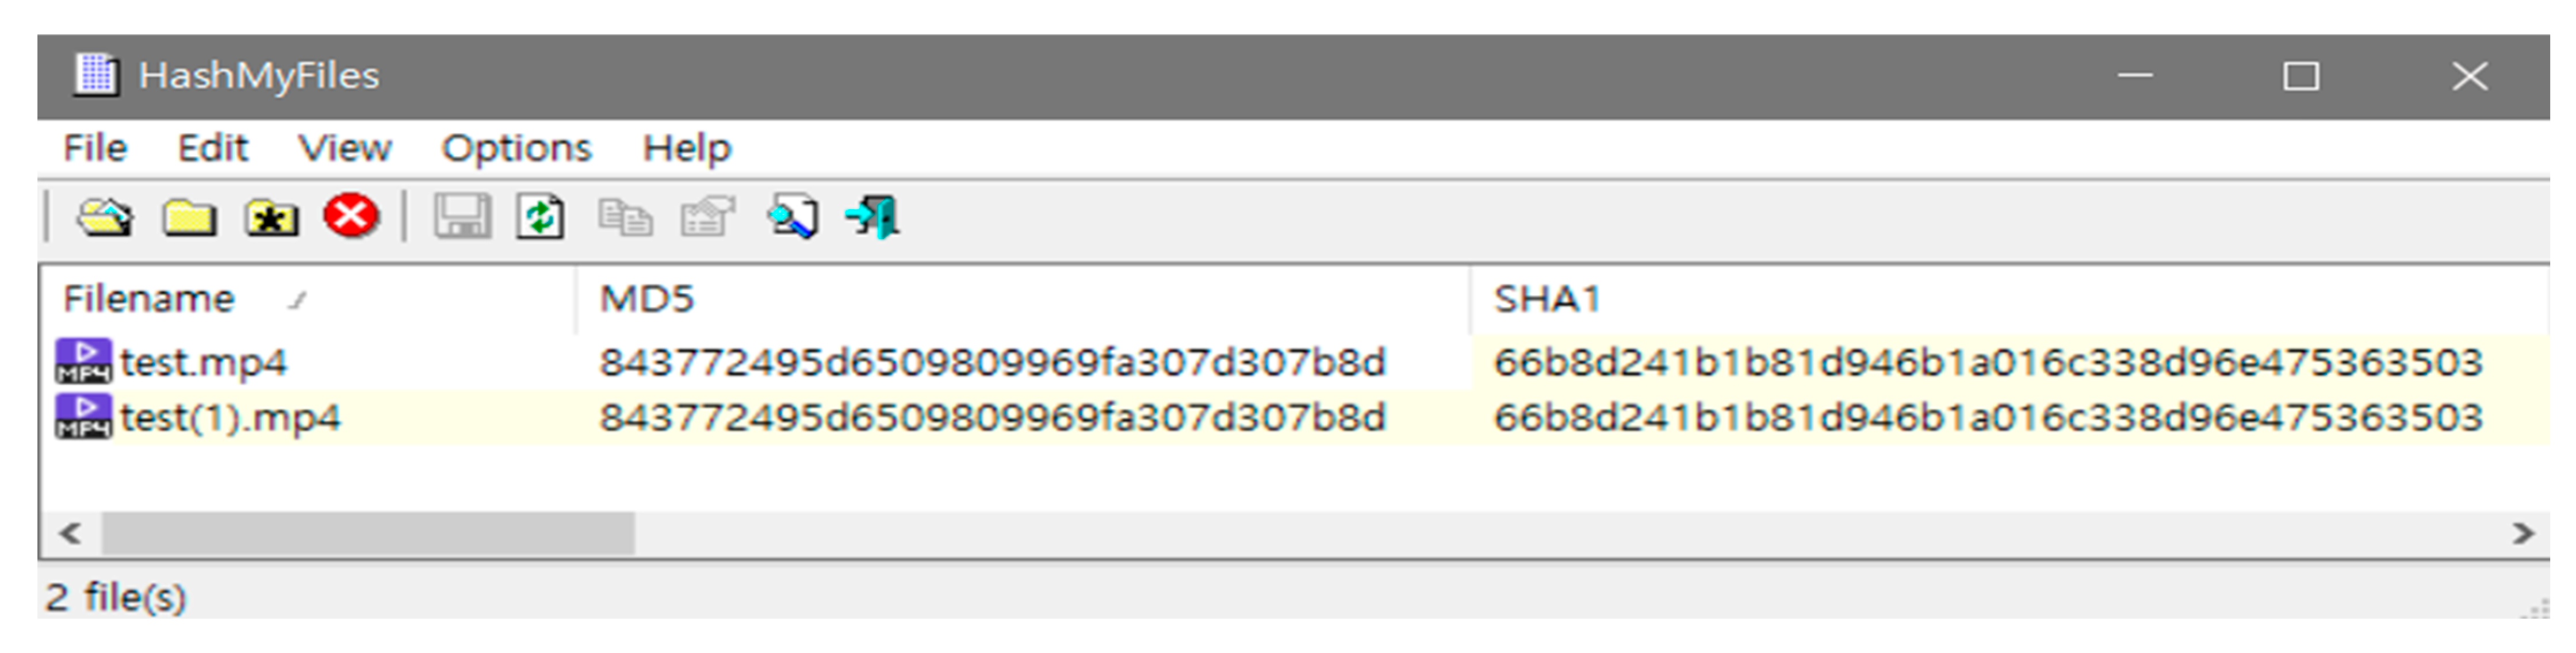The height and width of the screenshot is (653, 2576).
Task: Click the Find magnifier toolbar icon
Action: click(792, 217)
